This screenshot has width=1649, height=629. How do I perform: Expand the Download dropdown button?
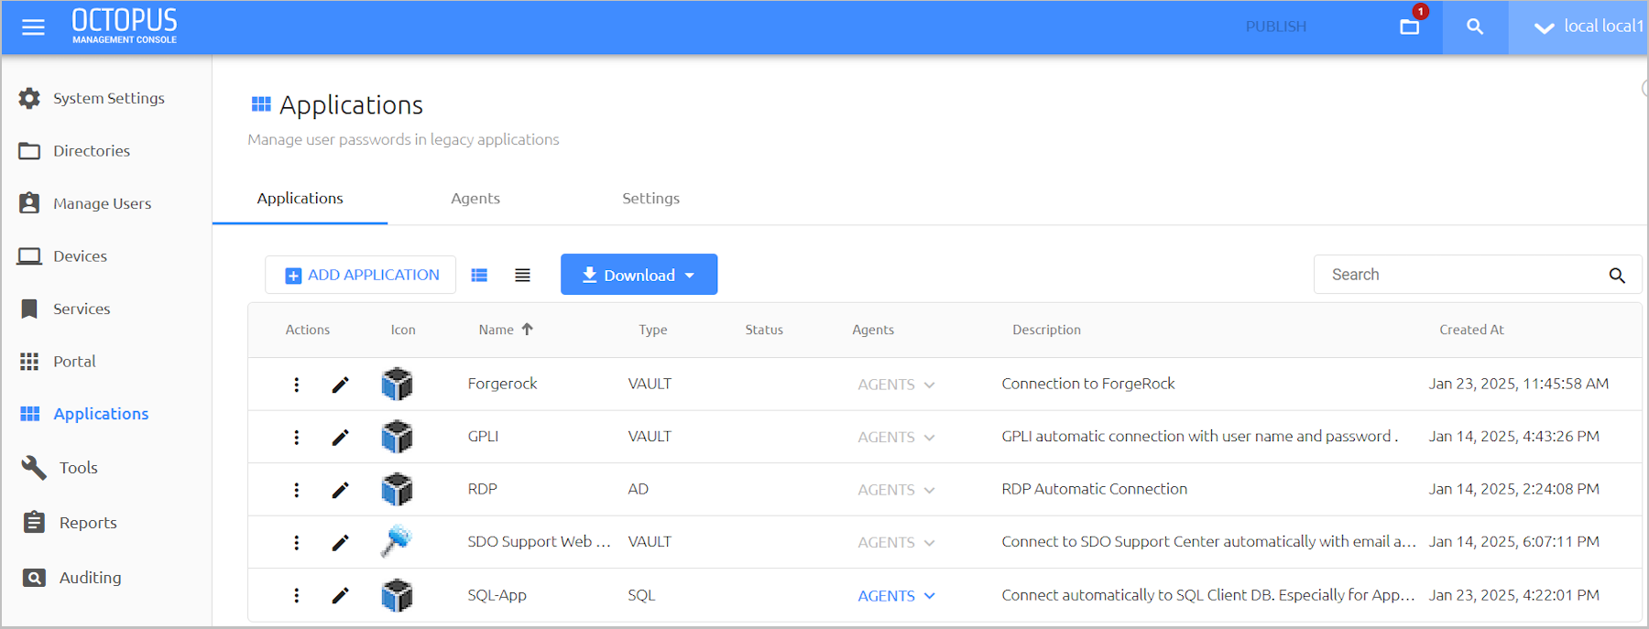coord(639,275)
